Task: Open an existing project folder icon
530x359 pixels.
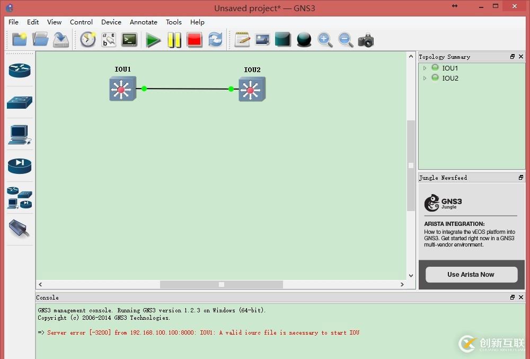Action: 40,40
